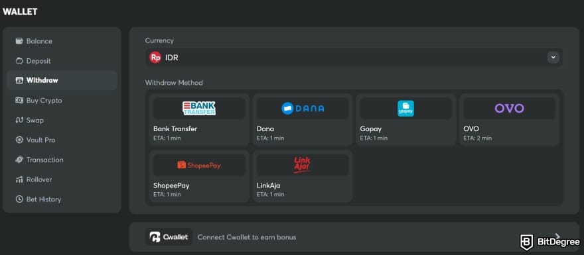Click the Transaction icon in sidebar
Screen dimensions: 584x255
[x=19, y=160]
